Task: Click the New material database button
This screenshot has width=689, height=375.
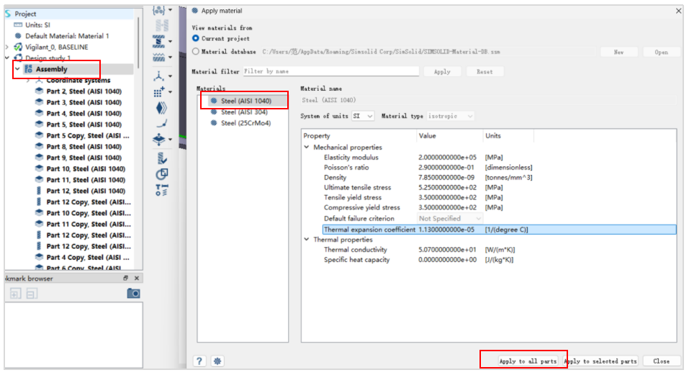Action: pos(618,52)
